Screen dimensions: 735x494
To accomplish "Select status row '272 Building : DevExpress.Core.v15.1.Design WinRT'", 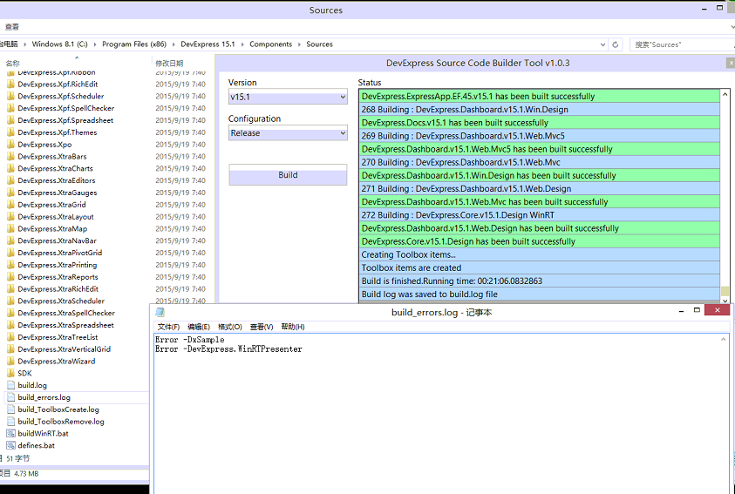I will click(x=539, y=215).
